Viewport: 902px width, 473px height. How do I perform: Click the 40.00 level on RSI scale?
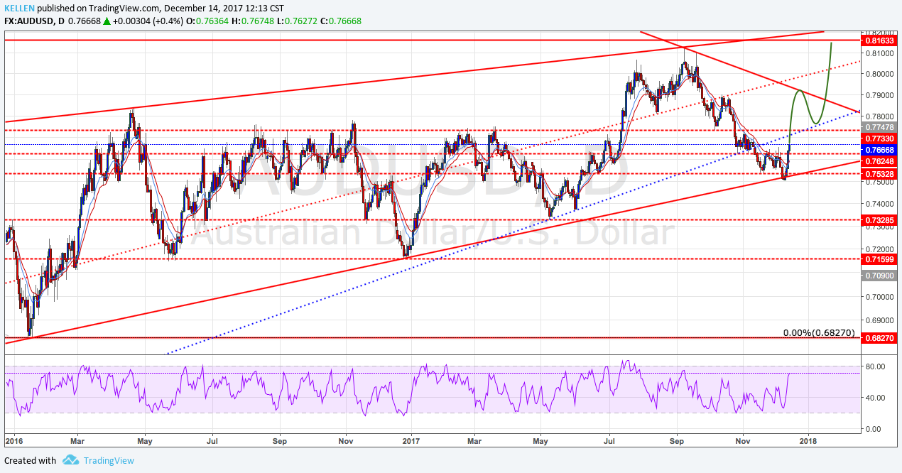(875, 398)
